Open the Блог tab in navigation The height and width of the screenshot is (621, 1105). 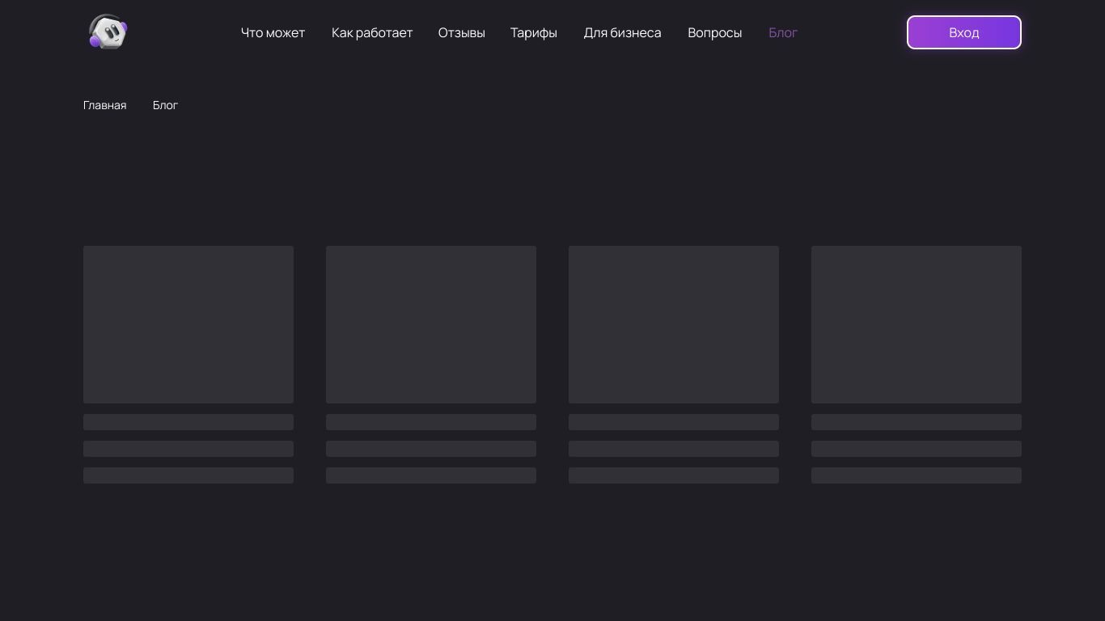tap(782, 33)
